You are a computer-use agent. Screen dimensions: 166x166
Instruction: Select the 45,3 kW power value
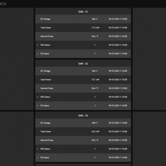click(x=95, y=132)
